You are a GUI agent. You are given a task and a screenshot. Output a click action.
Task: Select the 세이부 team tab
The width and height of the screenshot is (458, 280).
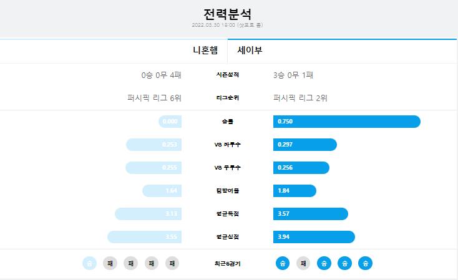pos(342,51)
